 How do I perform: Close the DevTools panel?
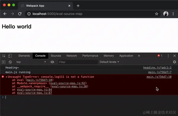(x=174, y=56)
